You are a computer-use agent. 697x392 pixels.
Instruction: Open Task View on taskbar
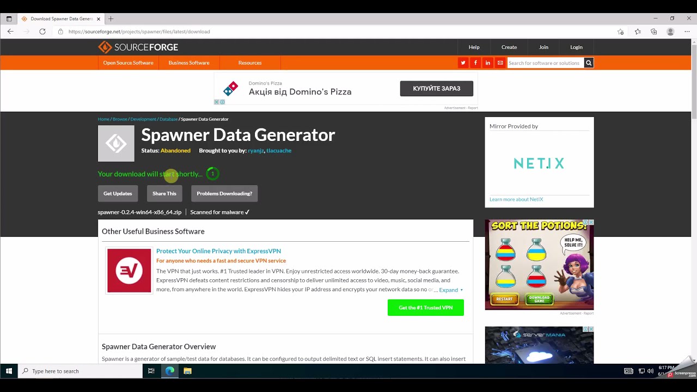[x=151, y=371]
